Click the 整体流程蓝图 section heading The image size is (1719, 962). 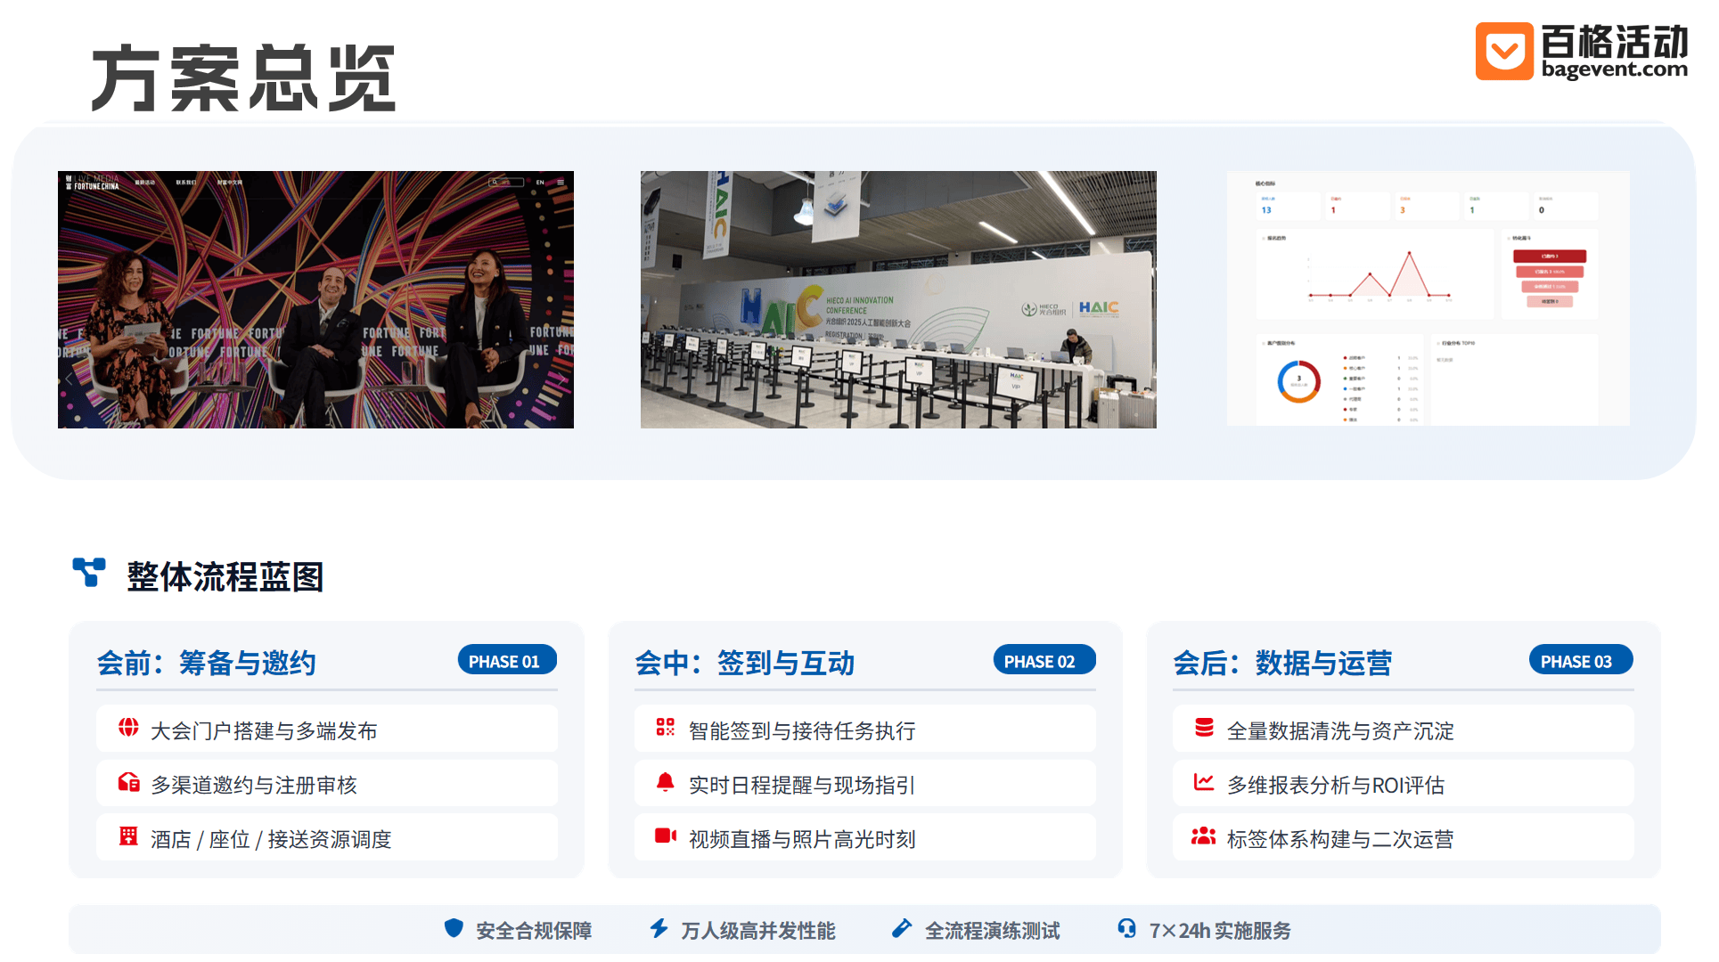[225, 576]
